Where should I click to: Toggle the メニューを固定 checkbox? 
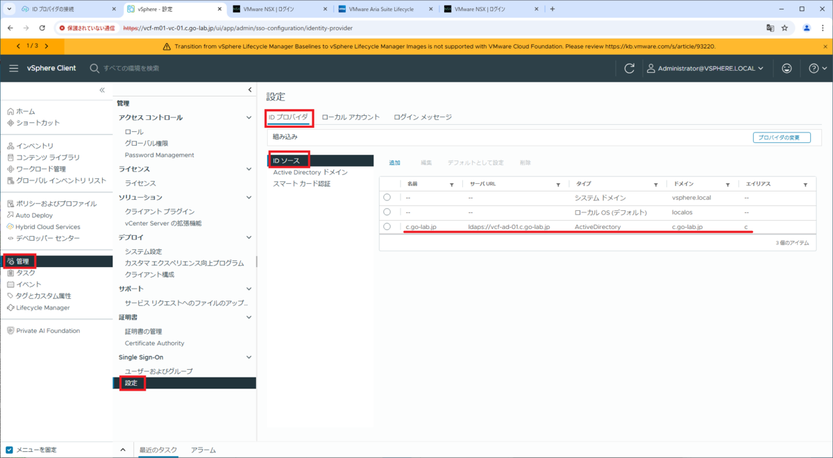[x=10, y=450]
